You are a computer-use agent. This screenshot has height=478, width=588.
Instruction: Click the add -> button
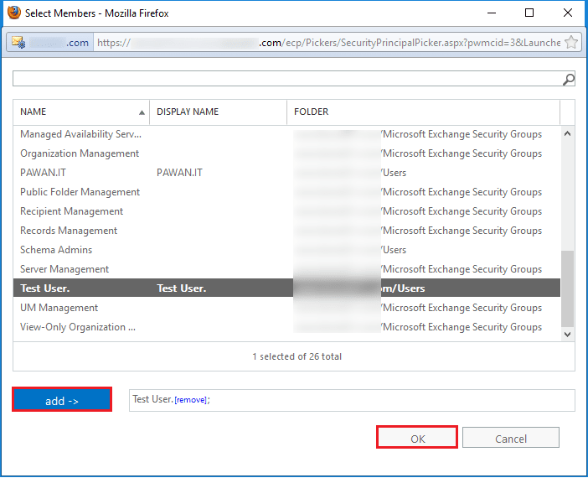pos(62,399)
